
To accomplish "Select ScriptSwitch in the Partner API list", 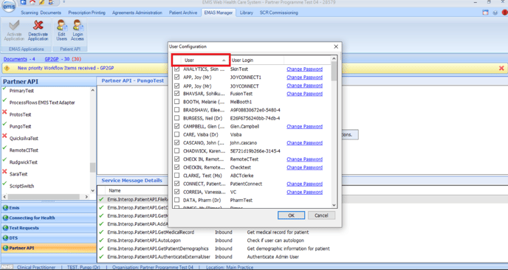I will click(x=21, y=186).
